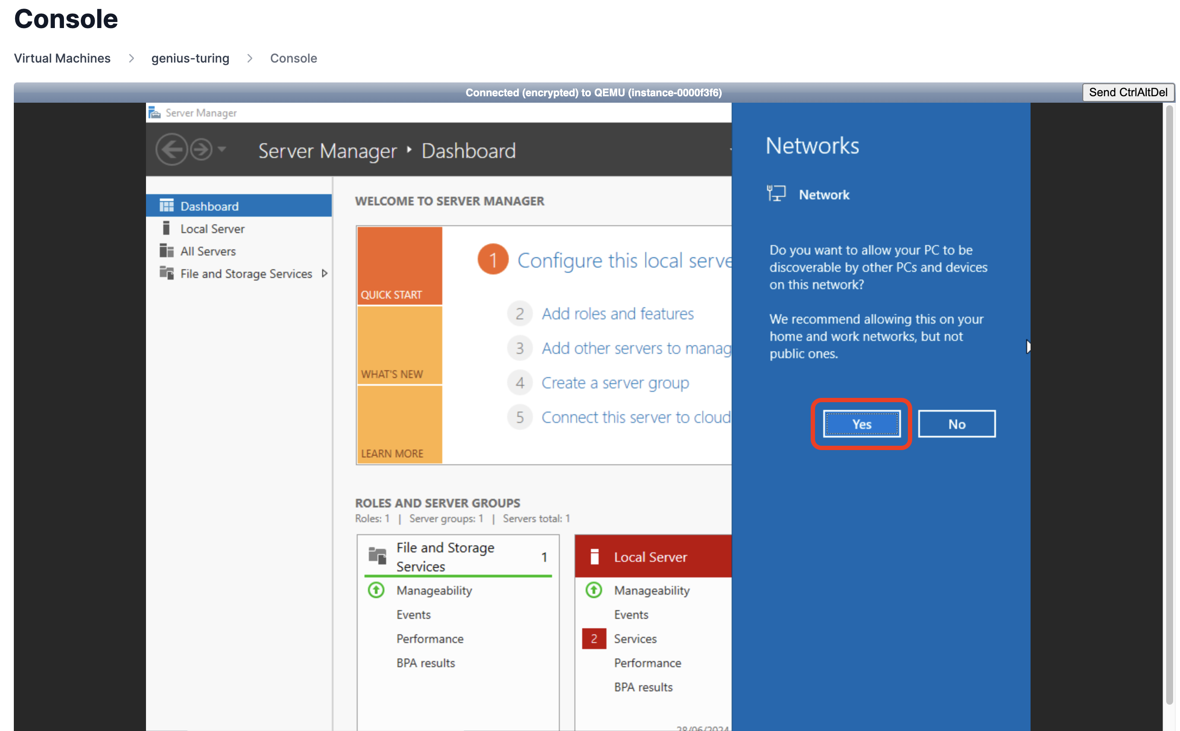The height and width of the screenshot is (731, 1180).
Task: Select the QUICK START tile
Action: click(x=399, y=266)
